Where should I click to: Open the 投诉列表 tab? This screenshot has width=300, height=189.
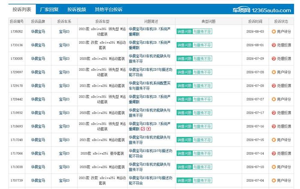tap(22, 9)
